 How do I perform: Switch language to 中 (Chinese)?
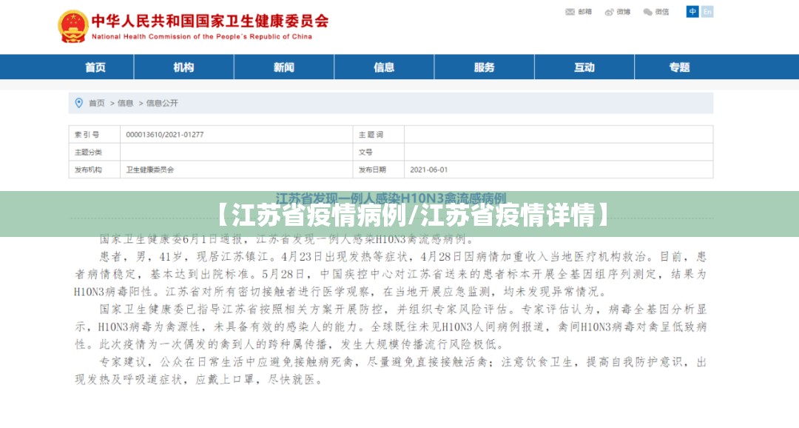tap(692, 12)
